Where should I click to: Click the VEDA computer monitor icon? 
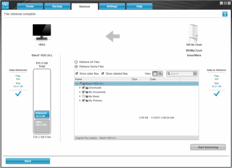click(42, 32)
